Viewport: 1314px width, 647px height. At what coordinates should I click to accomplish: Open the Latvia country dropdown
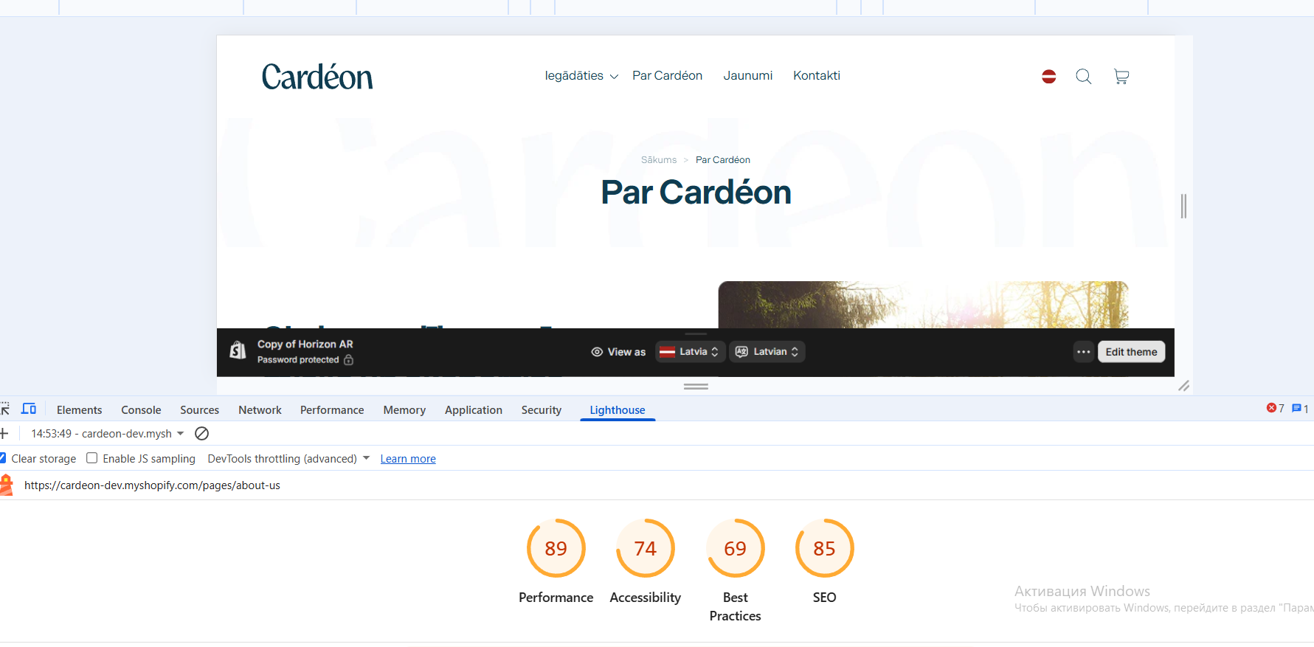click(x=691, y=352)
